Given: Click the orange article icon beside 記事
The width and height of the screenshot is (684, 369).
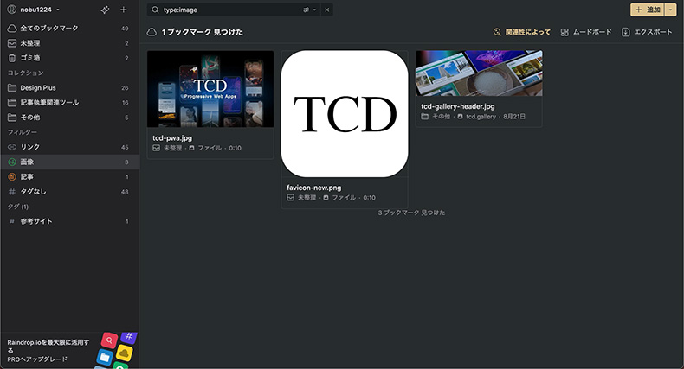Looking at the screenshot, I should coord(12,176).
